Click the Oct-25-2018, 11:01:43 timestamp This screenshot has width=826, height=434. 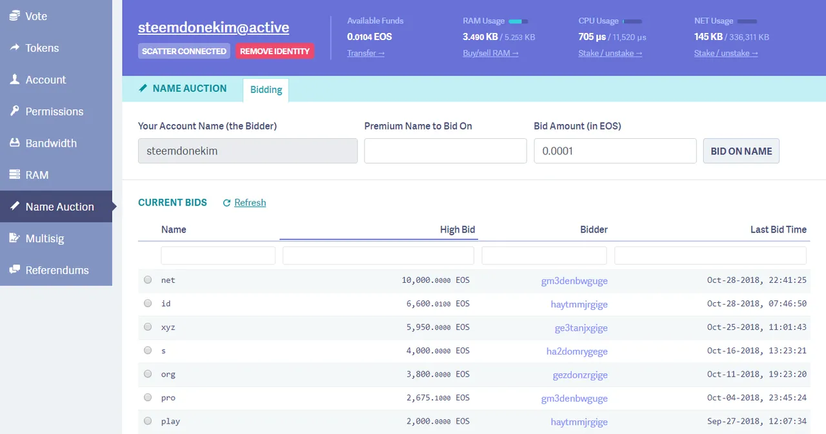757,327
